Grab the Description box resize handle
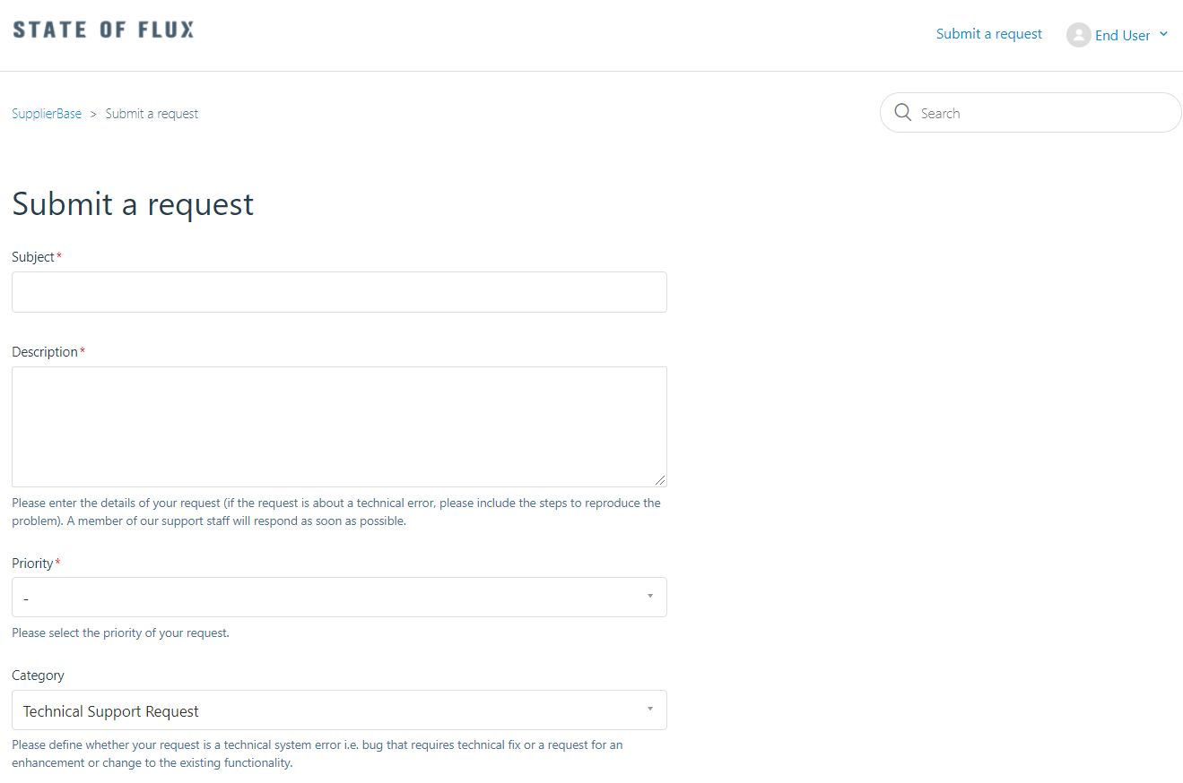 point(660,480)
